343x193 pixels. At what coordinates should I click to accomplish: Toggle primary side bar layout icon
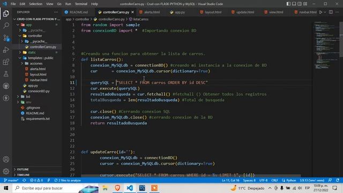(288, 4)
